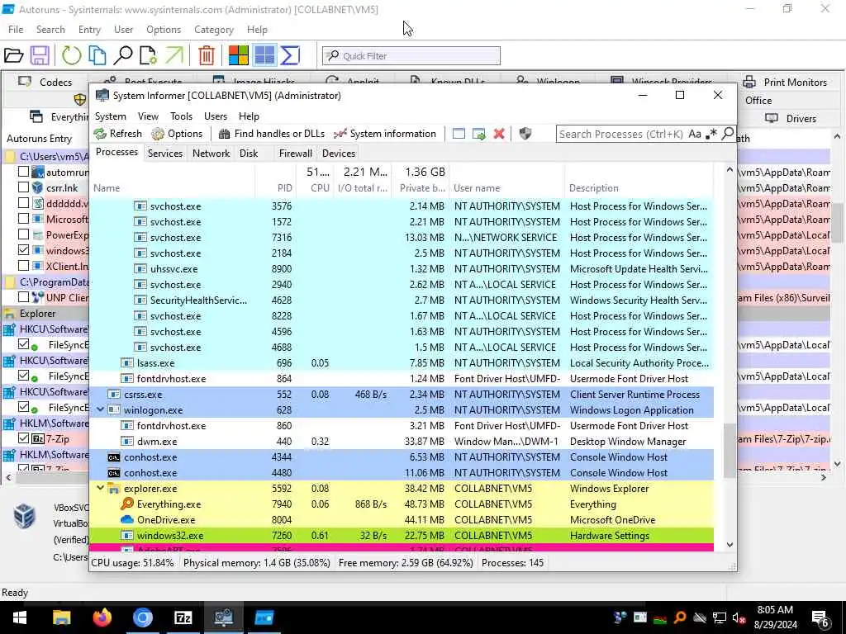Open System information in System Informer
The image size is (846, 634).
(385, 134)
